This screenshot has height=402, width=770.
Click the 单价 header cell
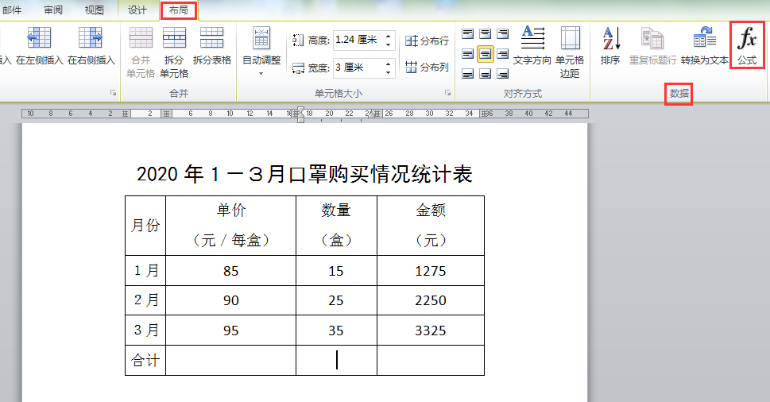click(x=230, y=226)
